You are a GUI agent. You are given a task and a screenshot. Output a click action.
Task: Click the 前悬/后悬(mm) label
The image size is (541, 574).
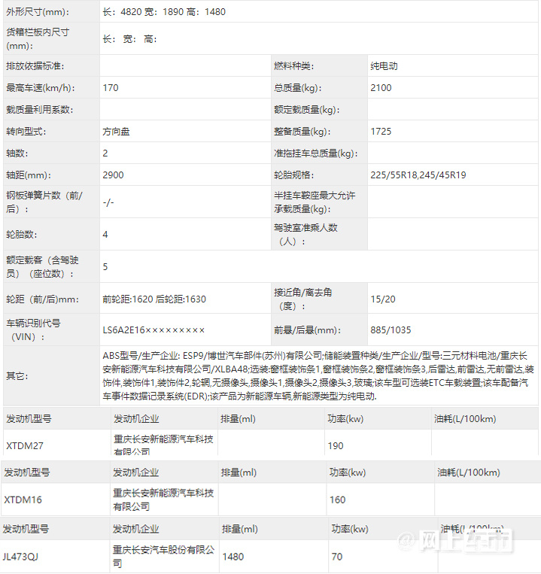(307, 330)
